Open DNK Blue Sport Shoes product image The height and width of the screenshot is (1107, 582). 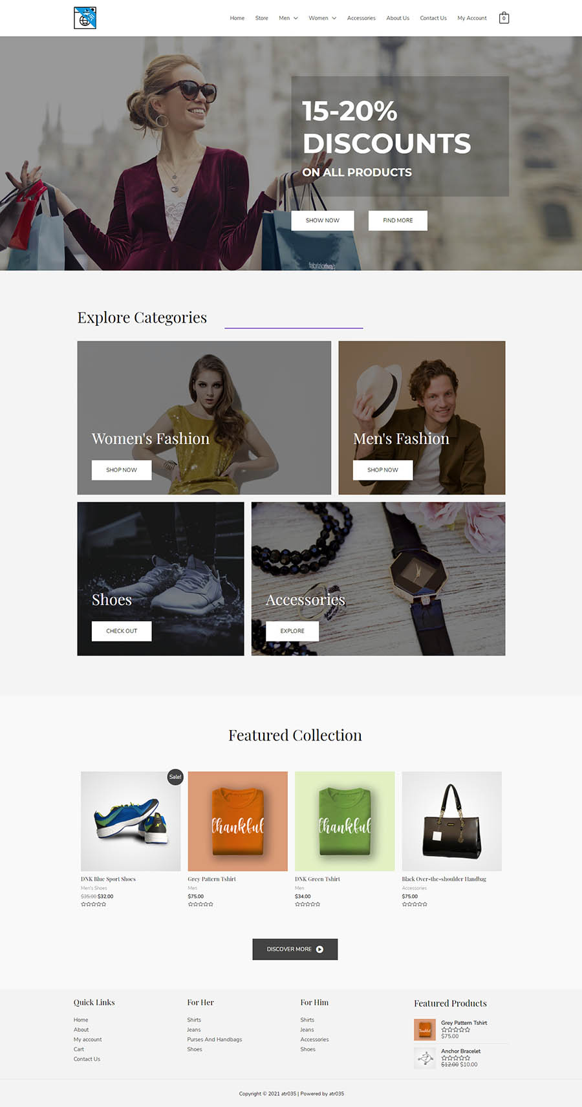click(131, 821)
